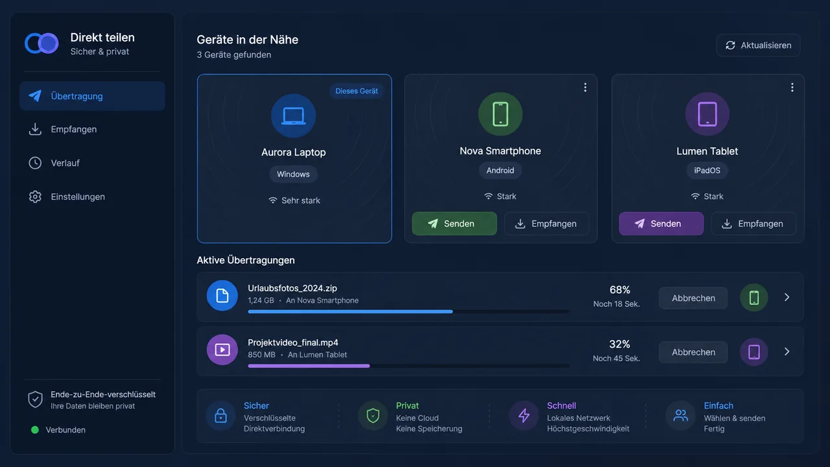The image size is (830, 467).
Task: Select the large purple Lumen Tablet card icon
Action: [707, 114]
